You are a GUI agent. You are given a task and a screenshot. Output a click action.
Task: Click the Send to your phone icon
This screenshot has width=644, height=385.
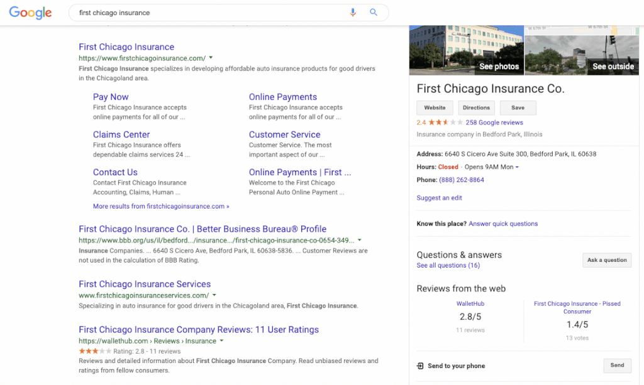coord(420,366)
